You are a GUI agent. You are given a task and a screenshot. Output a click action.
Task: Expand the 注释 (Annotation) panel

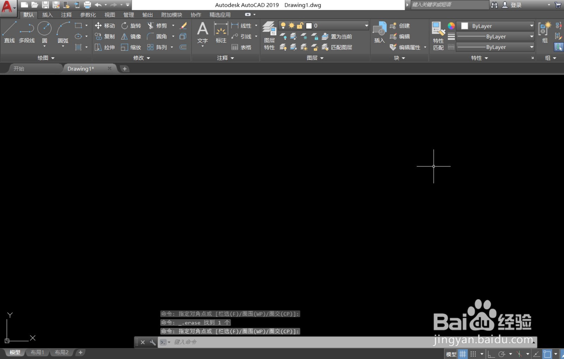click(226, 58)
